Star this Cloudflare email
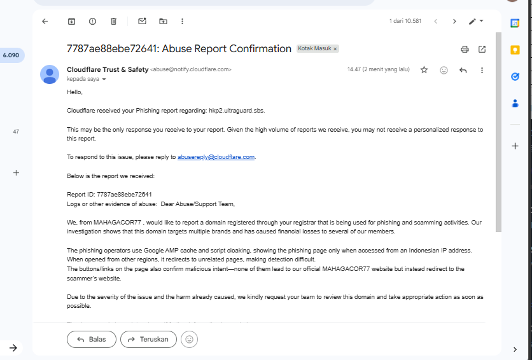 point(424,70)
